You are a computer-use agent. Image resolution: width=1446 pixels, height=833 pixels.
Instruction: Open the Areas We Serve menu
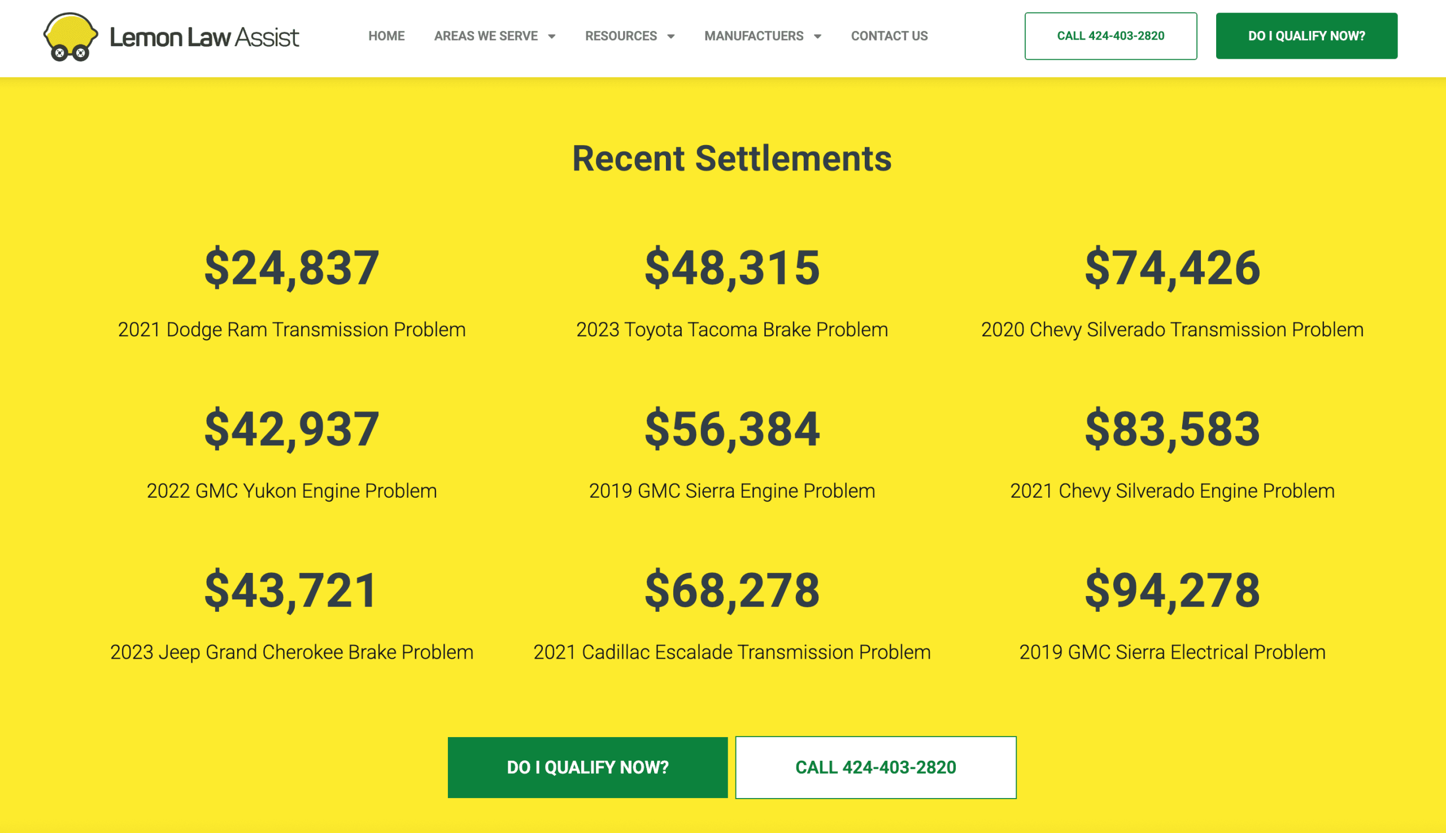pos(486,36)
